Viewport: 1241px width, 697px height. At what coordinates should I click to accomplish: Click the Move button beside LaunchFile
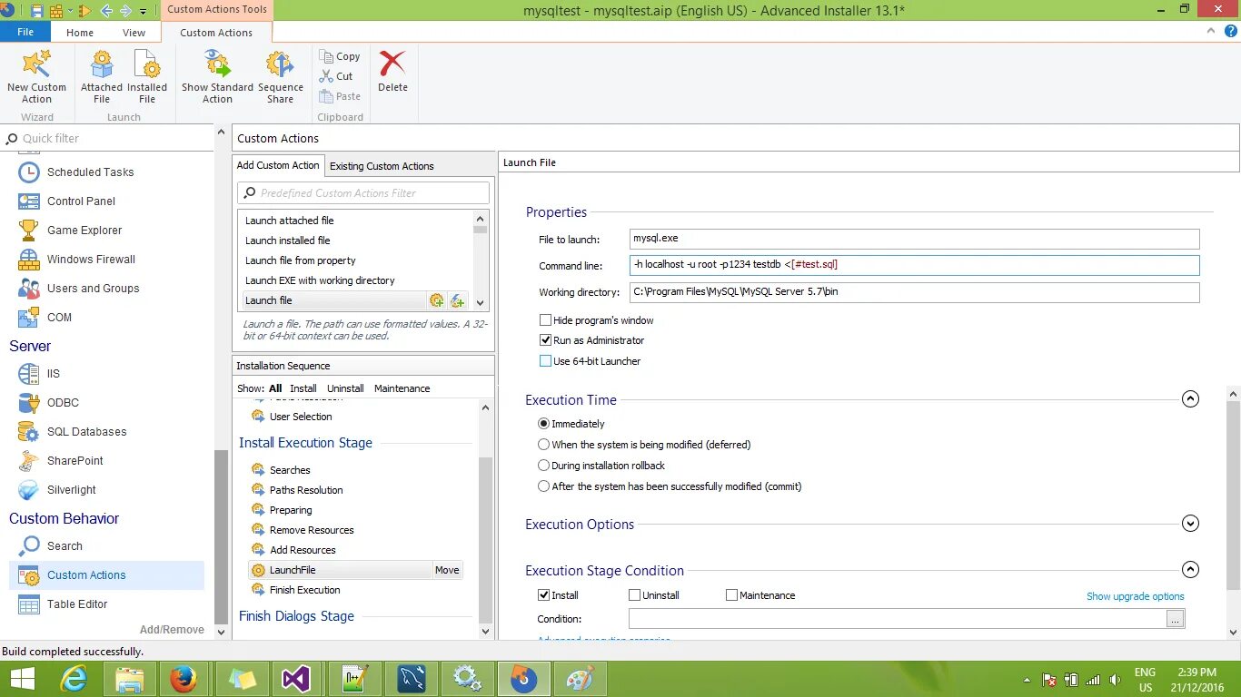[447, 570]
